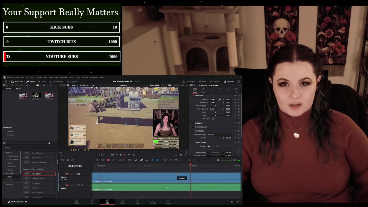Open the Workspace menu

coord(94,77)
